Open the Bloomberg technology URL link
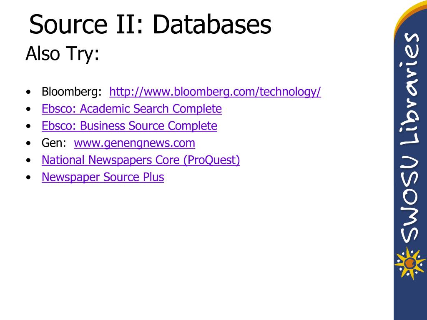The width and height of the screenshot is (427, 320). click(215, 92)
